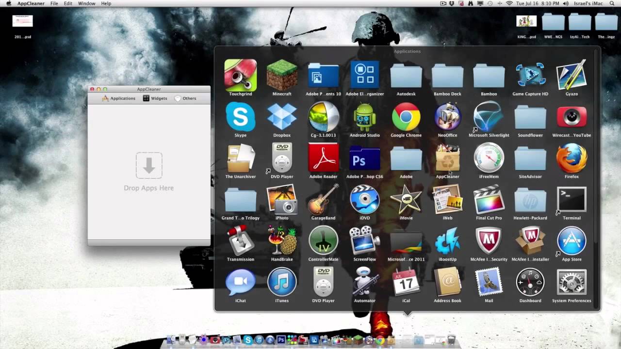Launch Firefox from the stack
This screenshot has width=621, height=349.
[572, 158]
